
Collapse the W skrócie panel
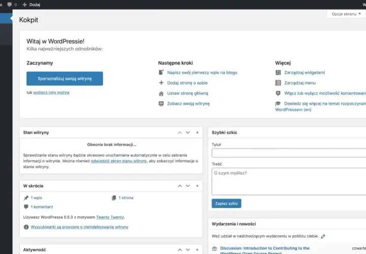click(x=197, y=186)
